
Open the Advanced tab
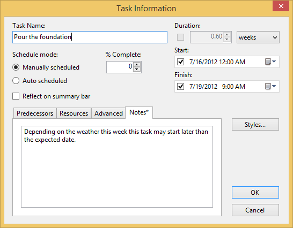[108, 113]
